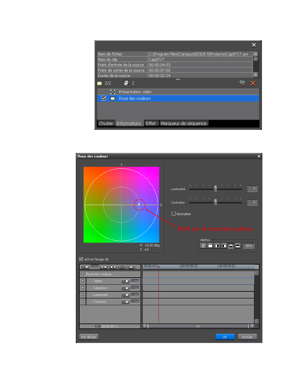
Task: Delete effect with the orange X icon
Action: click(253, 83)
